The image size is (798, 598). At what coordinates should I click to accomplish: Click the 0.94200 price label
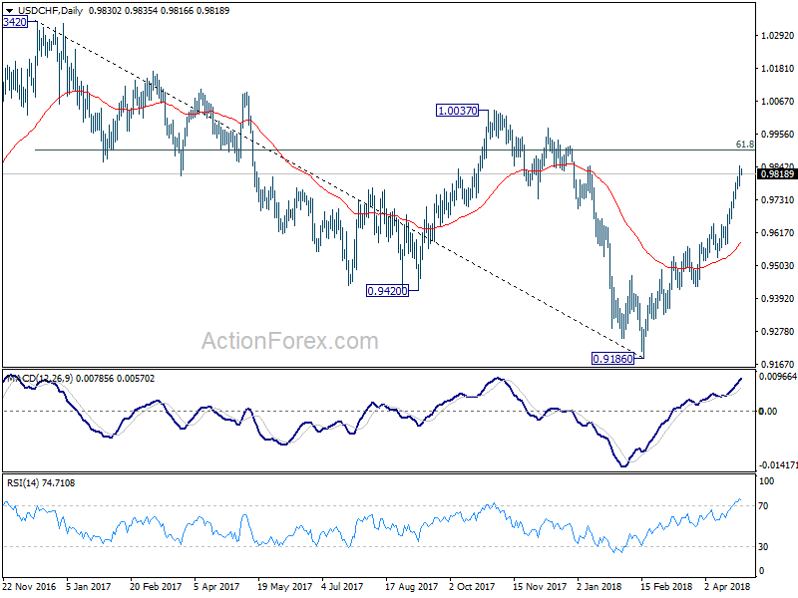[387, 291]
